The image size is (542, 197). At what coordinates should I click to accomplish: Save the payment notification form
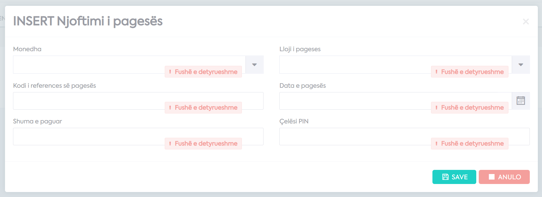[x=454, y=177]
